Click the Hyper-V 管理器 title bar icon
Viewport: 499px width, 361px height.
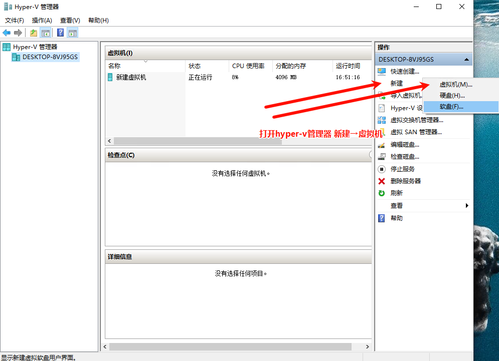(8, 7)
